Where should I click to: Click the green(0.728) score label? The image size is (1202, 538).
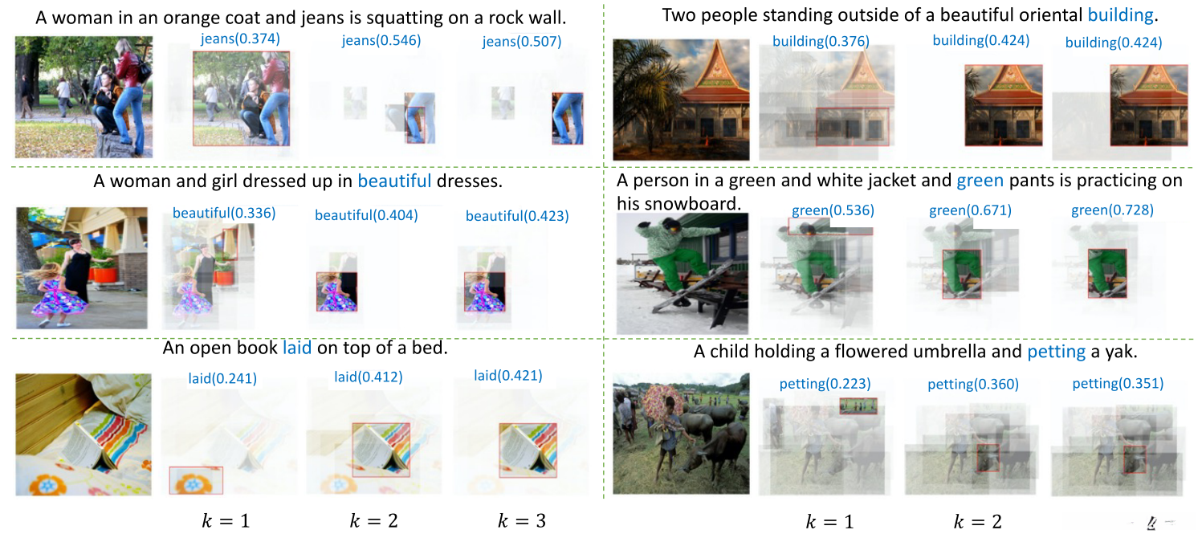click(x=1112, y=210)
